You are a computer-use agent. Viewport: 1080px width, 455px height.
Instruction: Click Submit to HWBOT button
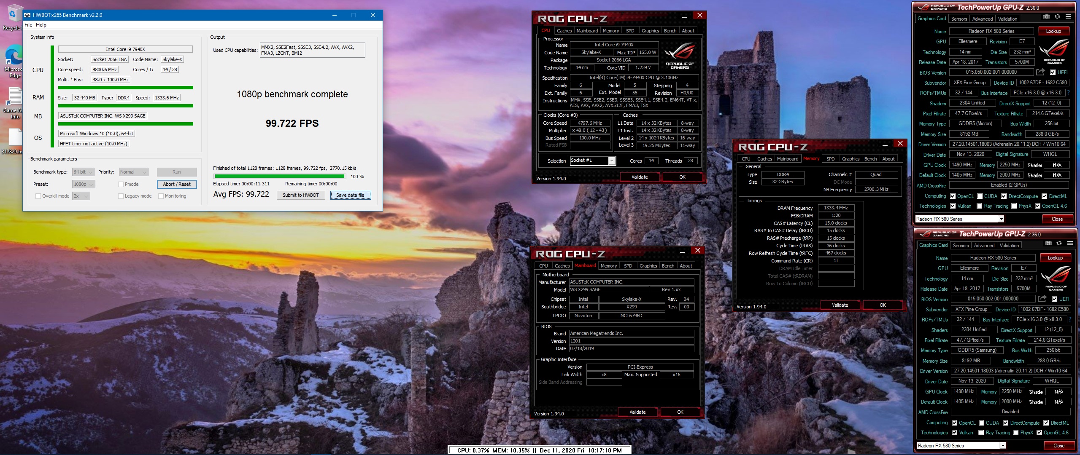(301, 195)
